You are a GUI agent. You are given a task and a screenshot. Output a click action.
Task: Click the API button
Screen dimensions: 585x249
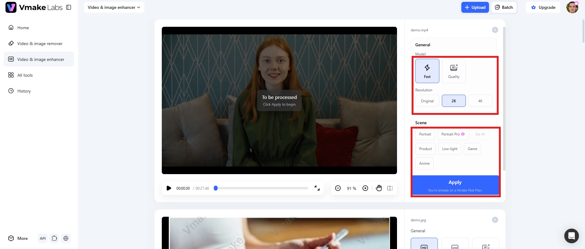[43, 238]
